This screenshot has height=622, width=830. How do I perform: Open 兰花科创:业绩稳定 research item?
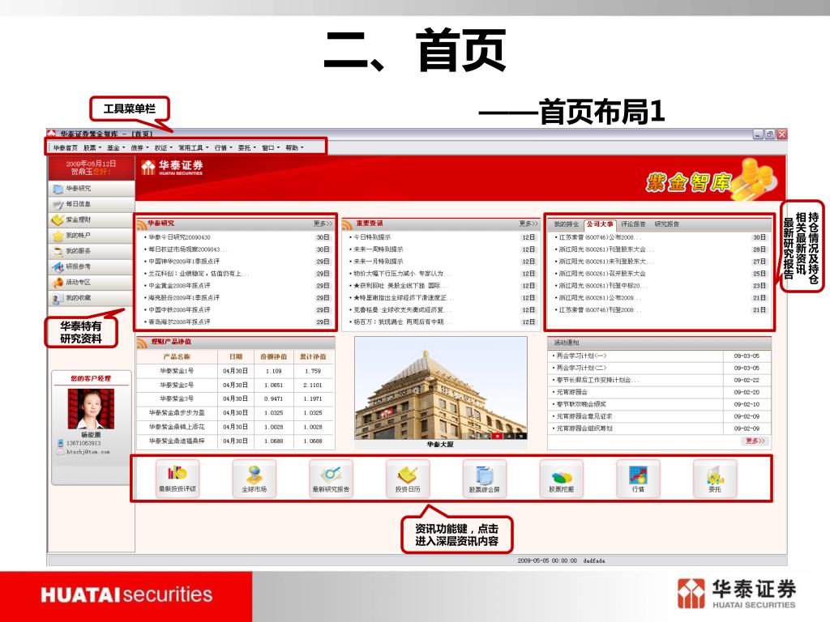(x=198, y=274)
